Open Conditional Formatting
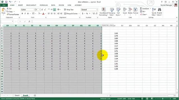179x100 pixels. pyautogui.click(x=104, y=12)
